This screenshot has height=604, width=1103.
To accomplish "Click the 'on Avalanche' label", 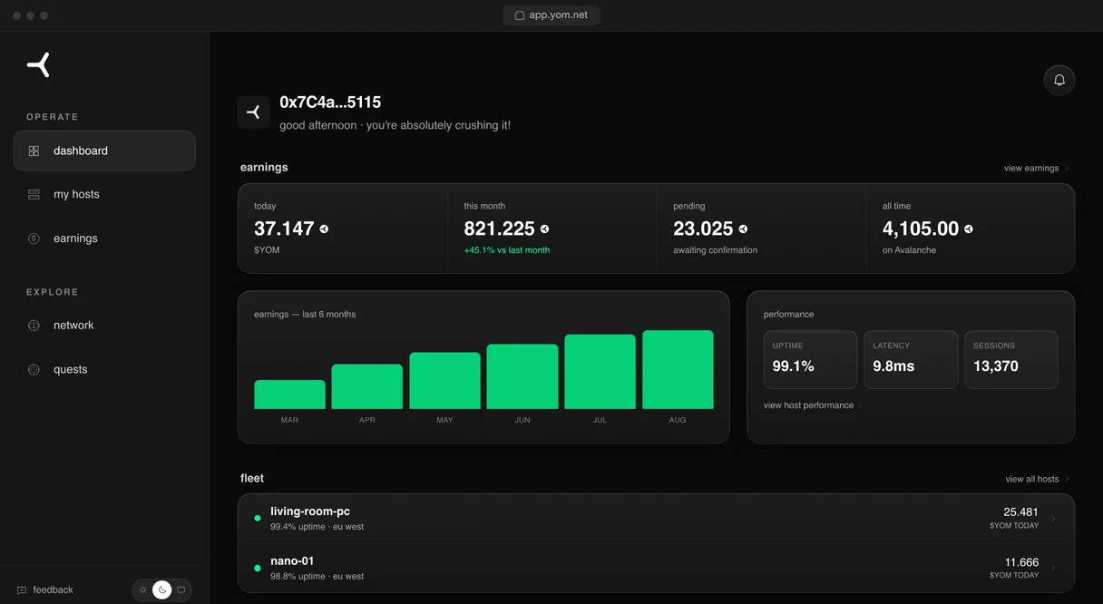I will pyautogui.click(x=909, y=250).
